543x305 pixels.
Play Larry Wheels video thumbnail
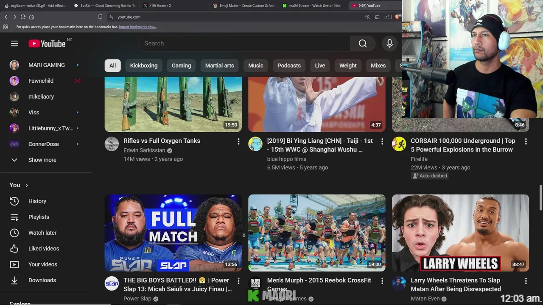460,233
